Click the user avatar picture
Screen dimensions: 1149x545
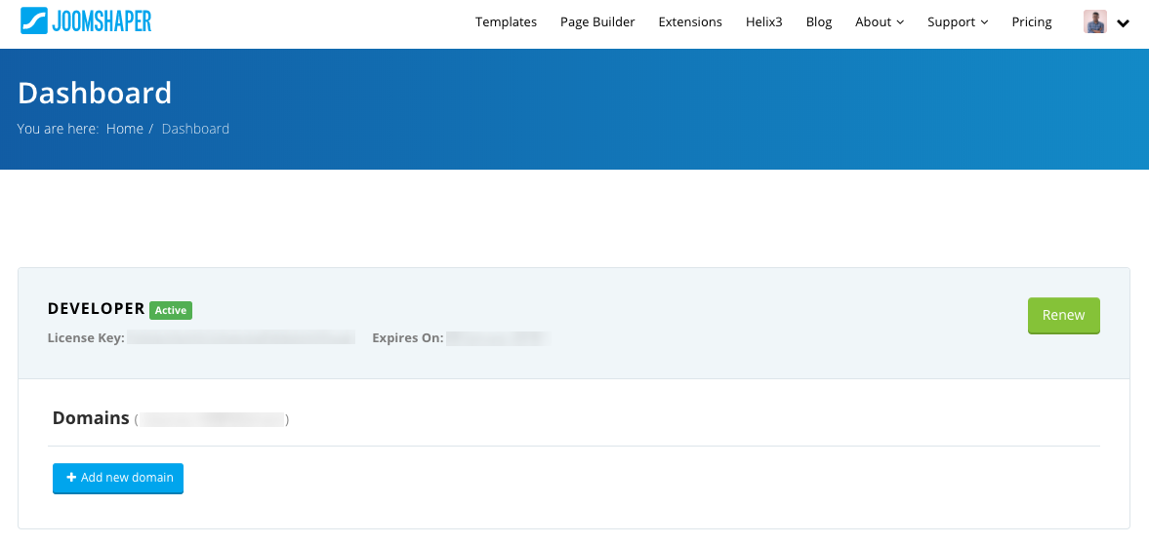point(1095,22)
